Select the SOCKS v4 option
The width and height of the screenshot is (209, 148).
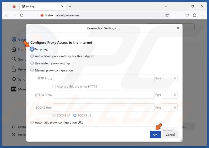pyautogui.click(x=54, y=115)
